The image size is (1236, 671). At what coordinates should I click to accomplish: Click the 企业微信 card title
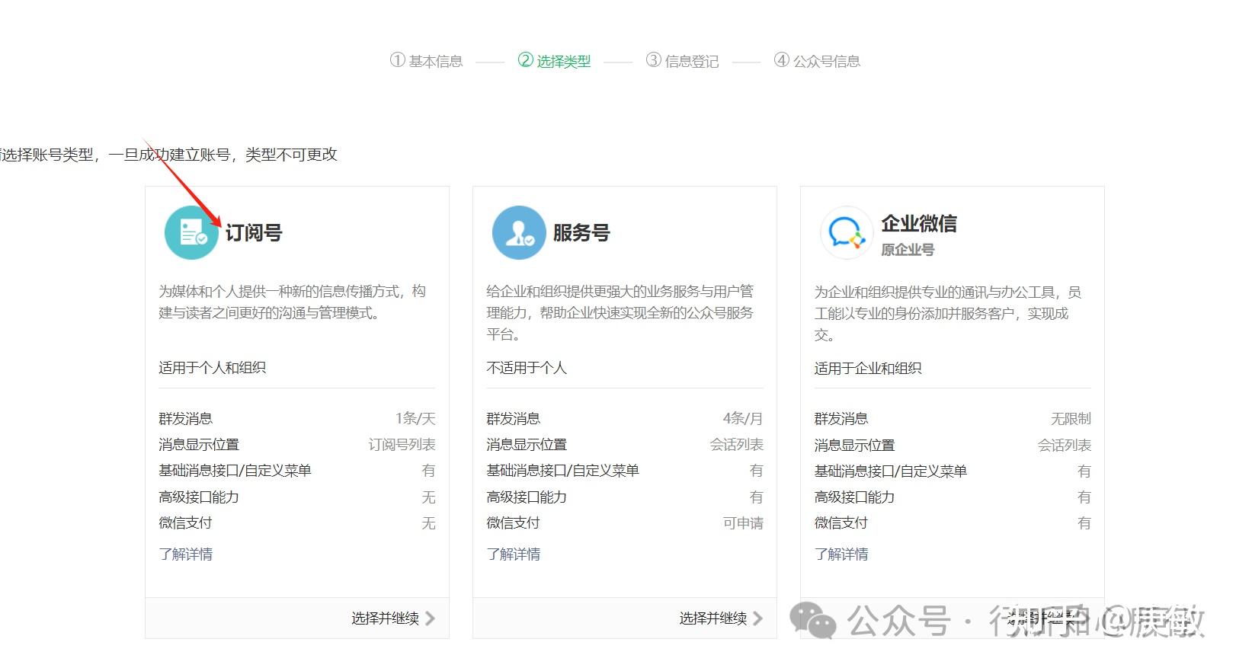click(919, 223)
